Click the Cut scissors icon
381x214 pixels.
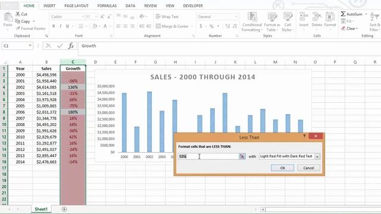(x=18, y=14)
